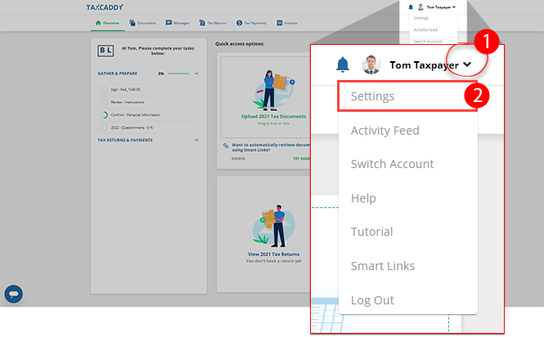Open the Invoices tab

pyautogui.click(x=287, y=23)
